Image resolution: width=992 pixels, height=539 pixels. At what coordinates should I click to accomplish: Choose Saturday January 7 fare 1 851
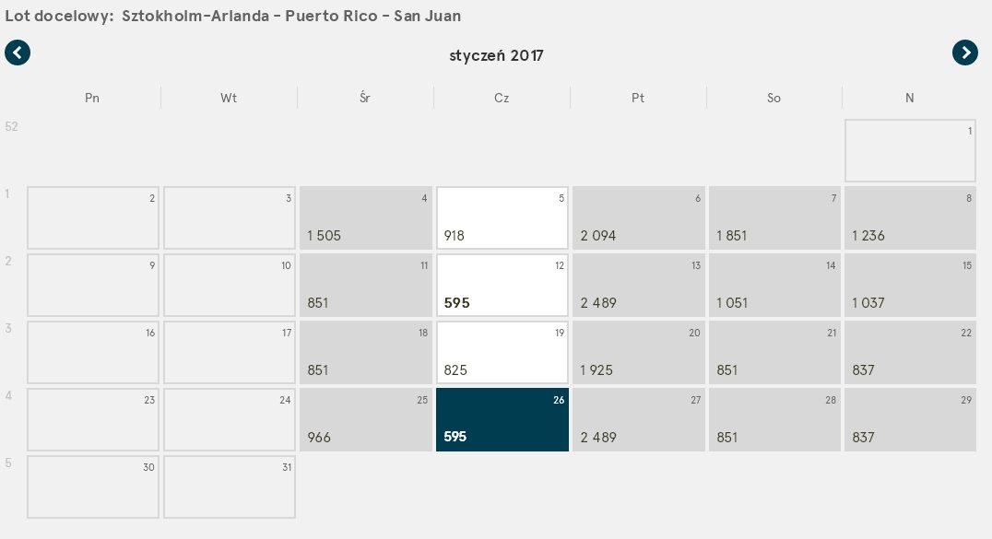[x=775, y=217]
